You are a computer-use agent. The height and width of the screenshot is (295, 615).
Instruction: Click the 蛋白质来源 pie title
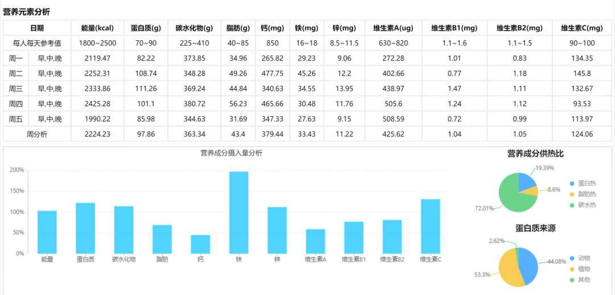(535, 228)
